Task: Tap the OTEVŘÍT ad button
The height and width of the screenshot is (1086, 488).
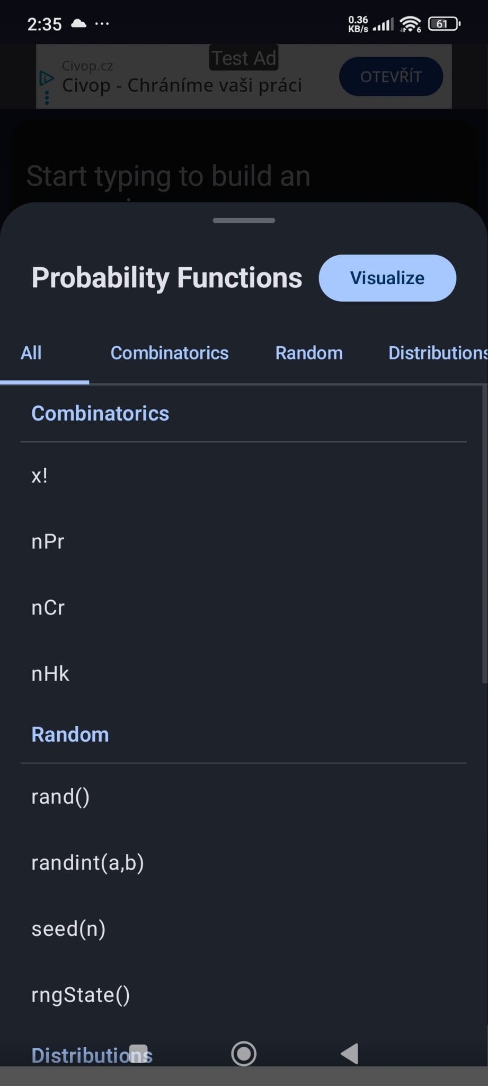Action: 391,77
